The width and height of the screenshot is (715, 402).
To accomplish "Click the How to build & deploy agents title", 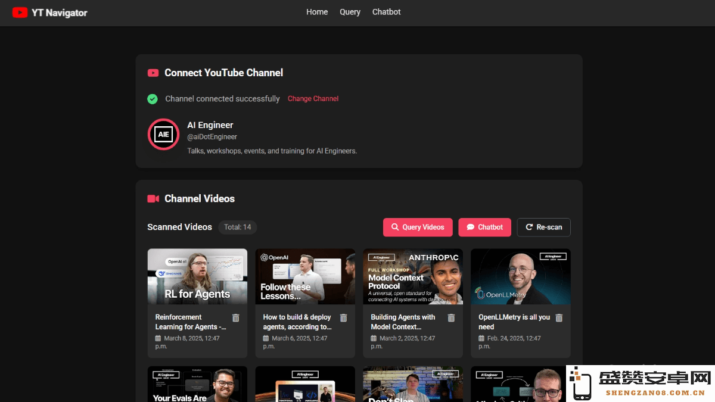I will tap(297, 322).
